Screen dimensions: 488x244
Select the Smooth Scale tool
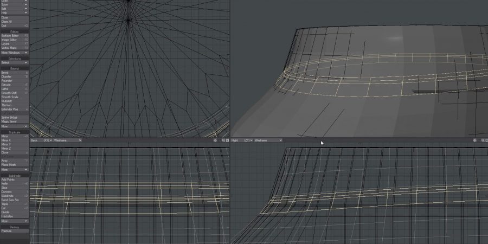coord(14,97)
